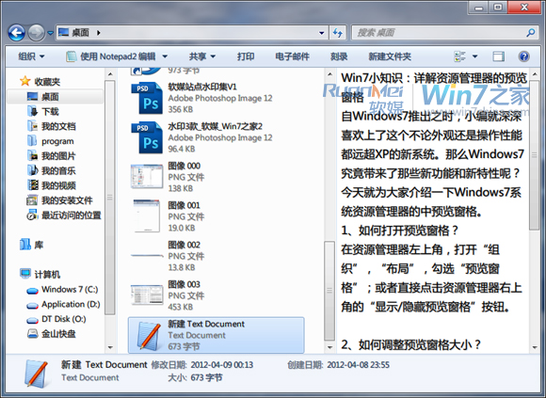Select the 图像 003 thumbnail
This screenshot has width=546, height=398.
(x=147, y=295)
